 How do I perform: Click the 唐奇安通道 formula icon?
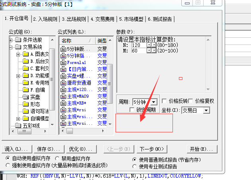tap(63, 83)
